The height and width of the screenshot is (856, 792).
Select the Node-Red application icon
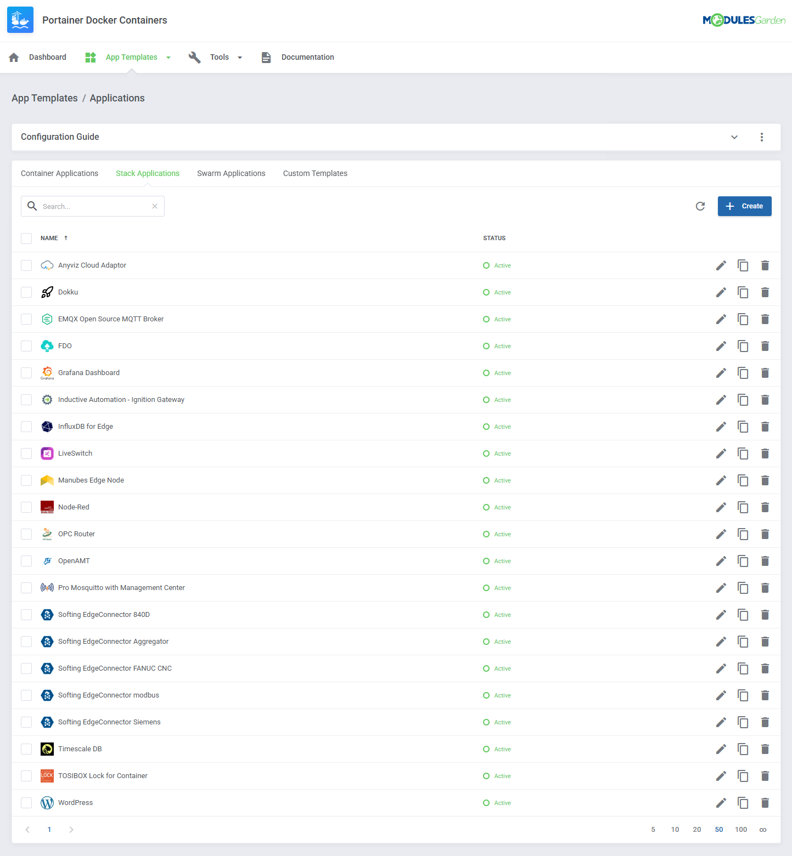coord(47,507)
